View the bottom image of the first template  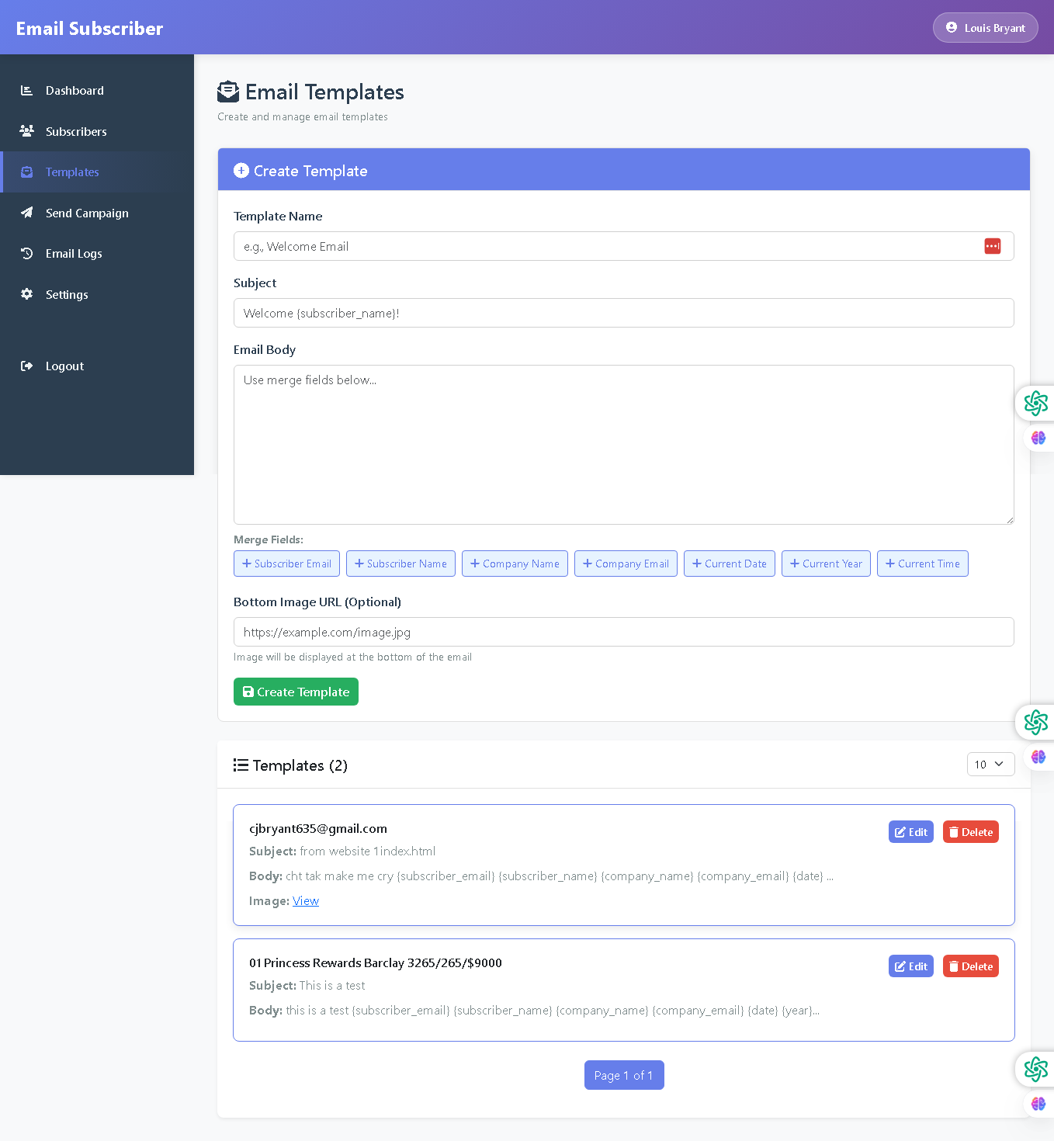[x=306, y=900]
